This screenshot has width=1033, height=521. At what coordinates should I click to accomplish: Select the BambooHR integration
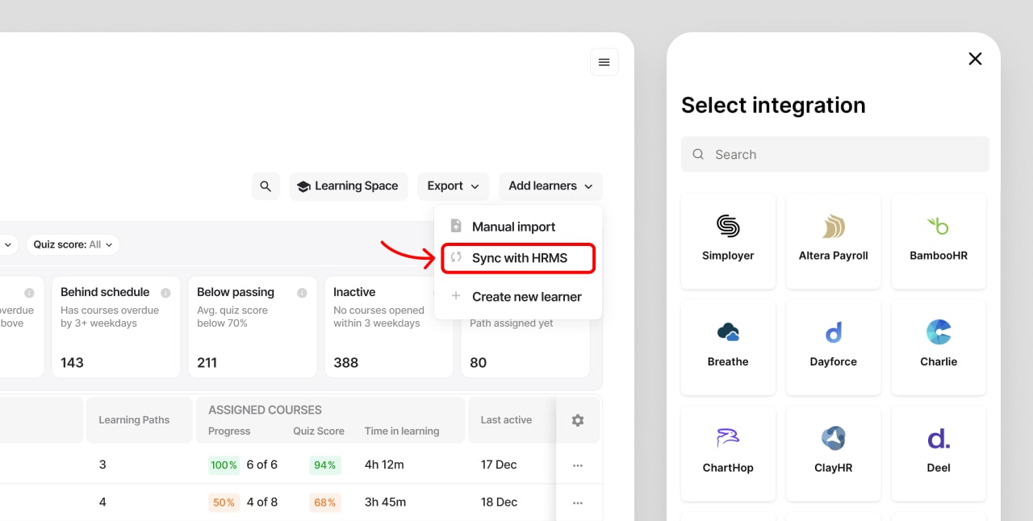pos(939,241)
